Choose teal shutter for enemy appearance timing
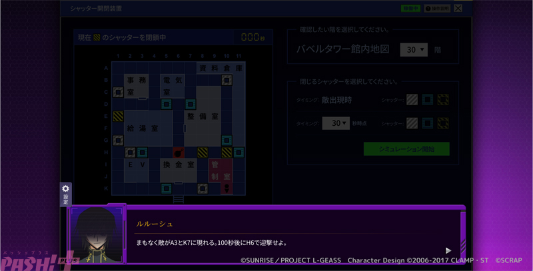 pyautogui.click(x=428, y=100)
